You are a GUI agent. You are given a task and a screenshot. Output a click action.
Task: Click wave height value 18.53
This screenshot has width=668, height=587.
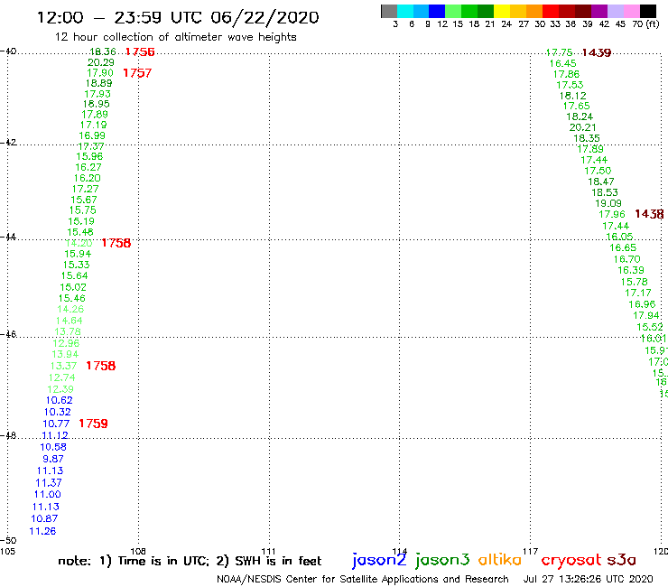tap(605, 192)
